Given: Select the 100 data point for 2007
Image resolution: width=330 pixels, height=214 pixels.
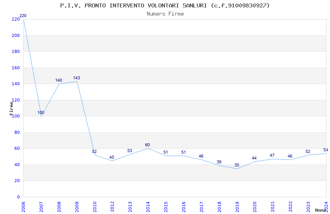Looking at the screenshot, I should pyautogui.click(x=41, y=112).
